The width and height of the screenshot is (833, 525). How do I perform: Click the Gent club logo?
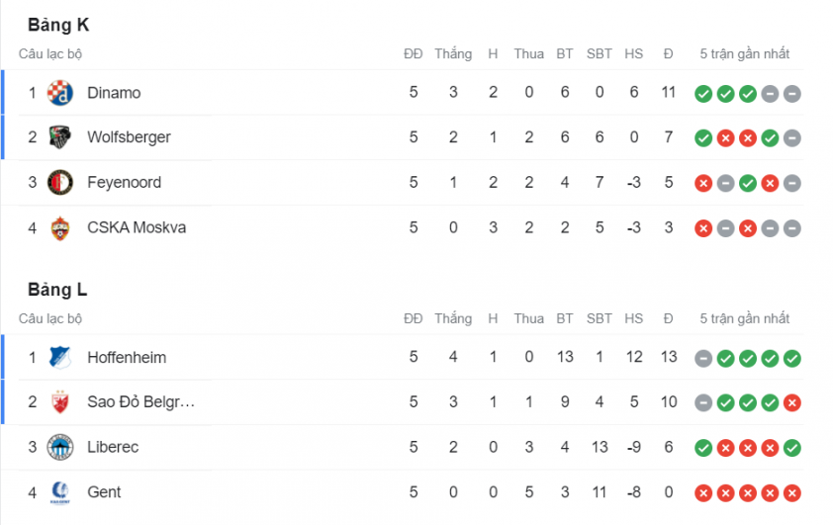(60, 492)
